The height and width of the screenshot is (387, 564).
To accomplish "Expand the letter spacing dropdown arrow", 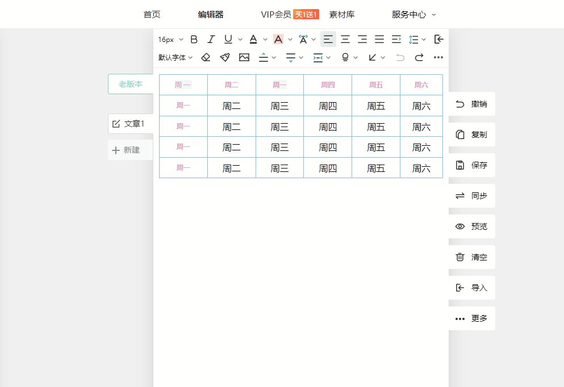I will click(x=314, y=40).
